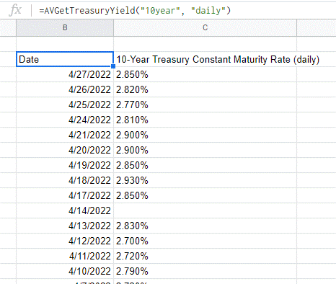Select the 2.770% rate cell

(x=205, y=105)
